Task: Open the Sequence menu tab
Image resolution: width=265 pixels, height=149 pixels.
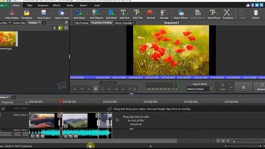Action: click(x=43, y=5)
